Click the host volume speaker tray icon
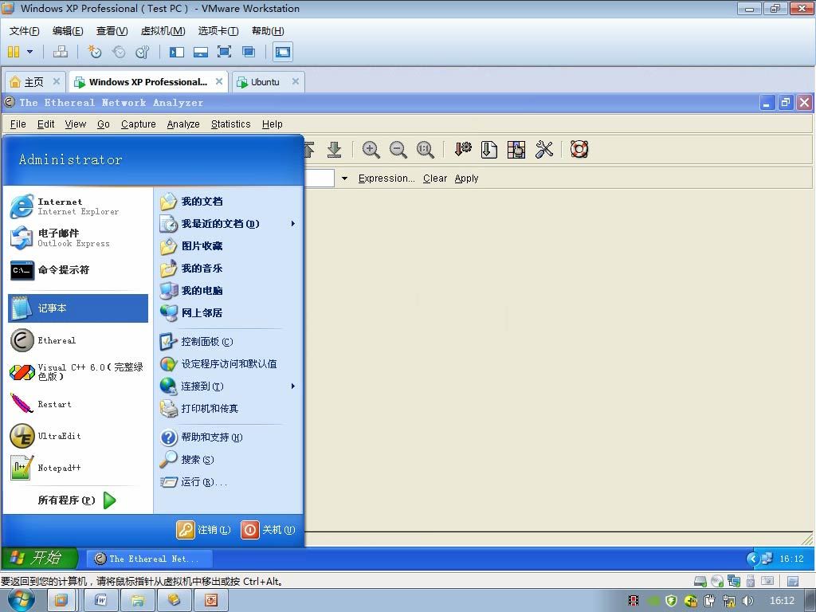 pos(747,601)
